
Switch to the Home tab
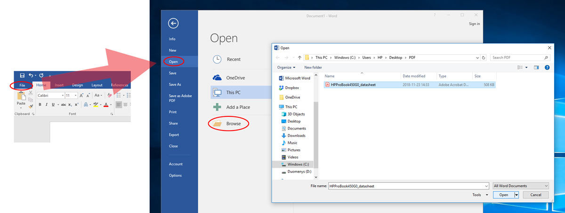(x=41, y=85)
